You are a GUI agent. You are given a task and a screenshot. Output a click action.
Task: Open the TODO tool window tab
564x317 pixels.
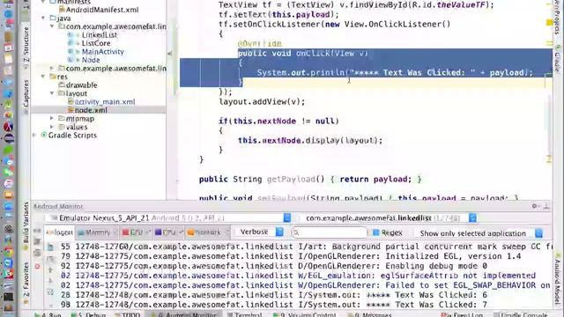127,314
